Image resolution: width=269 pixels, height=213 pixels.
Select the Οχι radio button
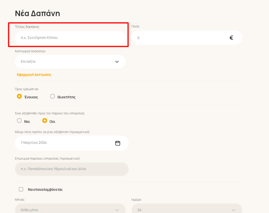tap(45, 121)
